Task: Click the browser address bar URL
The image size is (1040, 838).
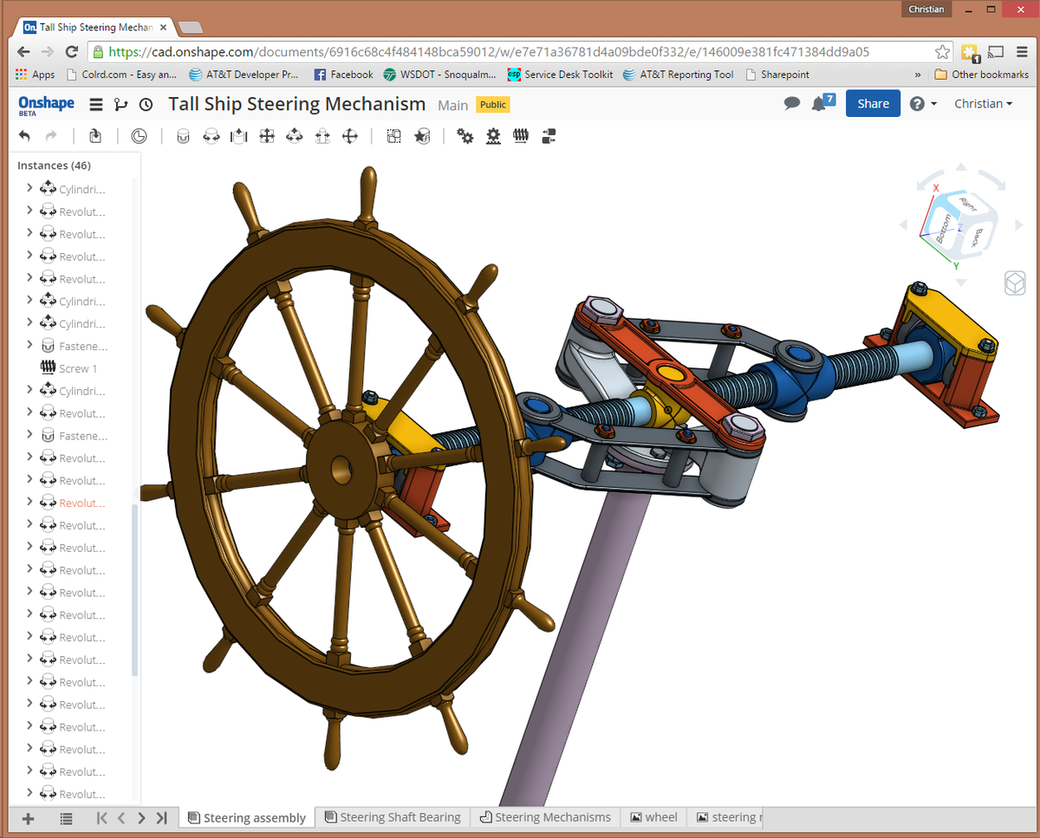Action: click(489, 51)
